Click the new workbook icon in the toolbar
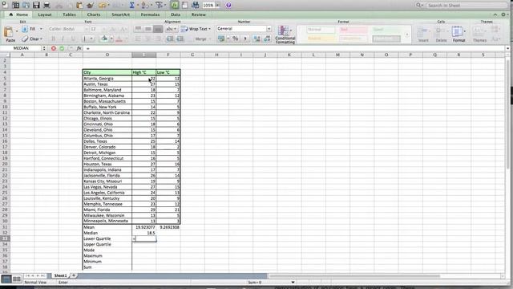Viewport: 513px width, 289px height. (x=5, y=5)
